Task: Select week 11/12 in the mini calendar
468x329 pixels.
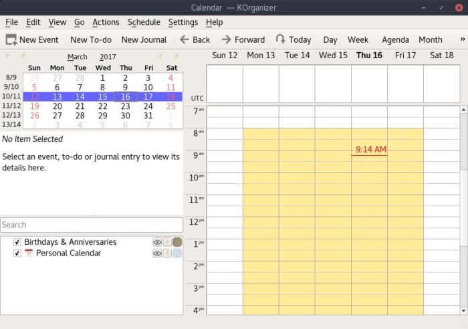Action: (11, 106)
